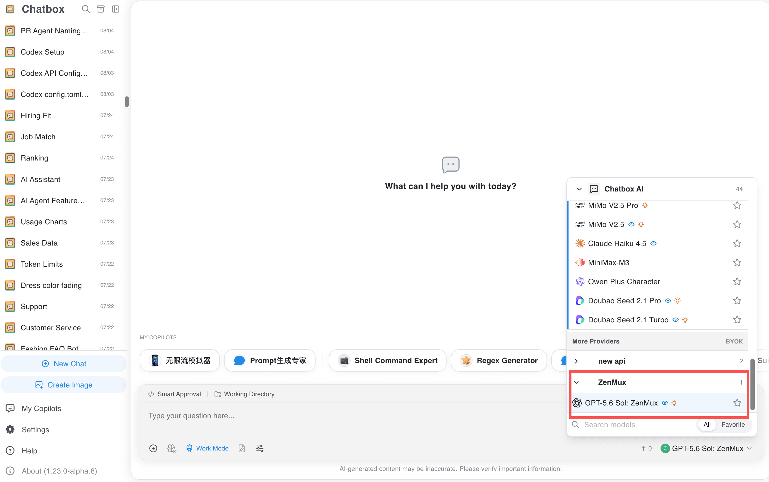The image size is (769, 482).
Task: Launch the 无限流模拟器 copilot
Action: pyautogui.click(x=180, y=360)
